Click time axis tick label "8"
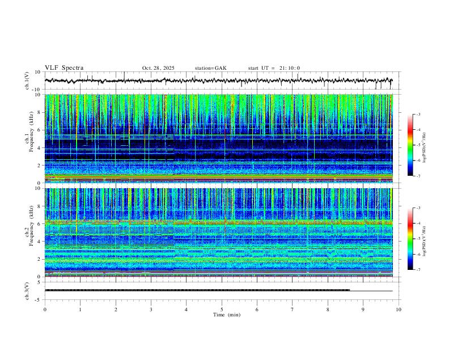 point(328,310)
